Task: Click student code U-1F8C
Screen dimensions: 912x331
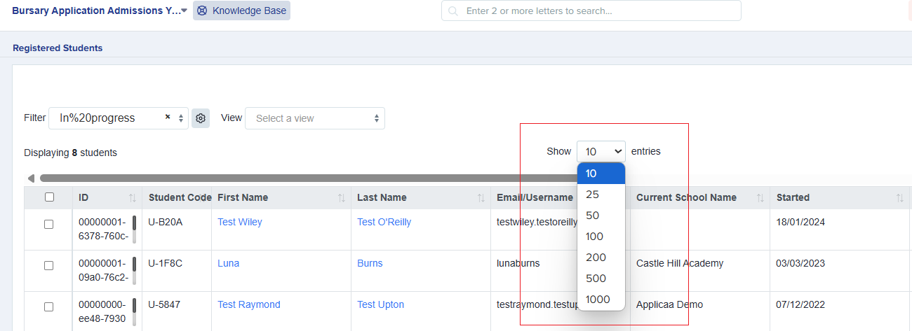Action: pyautogui.click(x=166, y=263)
